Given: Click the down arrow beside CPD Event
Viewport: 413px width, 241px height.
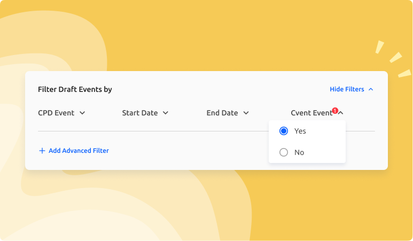Looking at the screenshot, I should (x=82, y=113).
